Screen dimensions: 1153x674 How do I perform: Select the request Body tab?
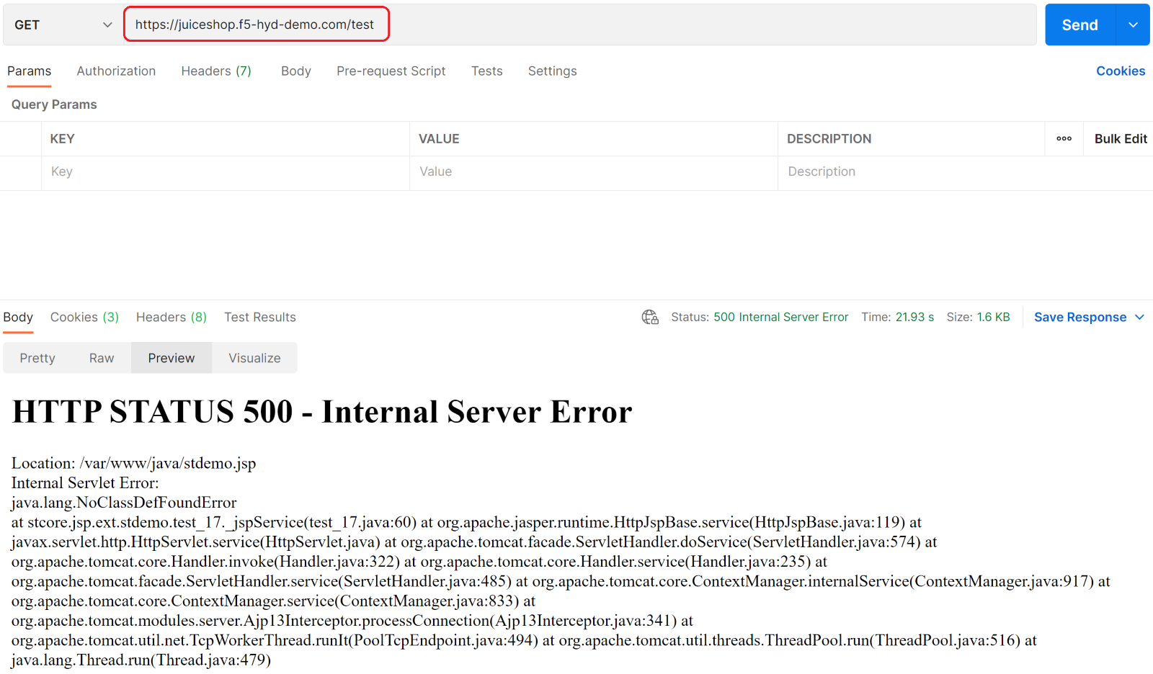point(295,71)
